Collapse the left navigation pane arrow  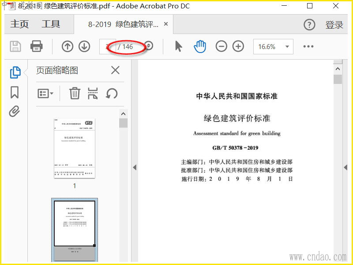click(135, 167)
